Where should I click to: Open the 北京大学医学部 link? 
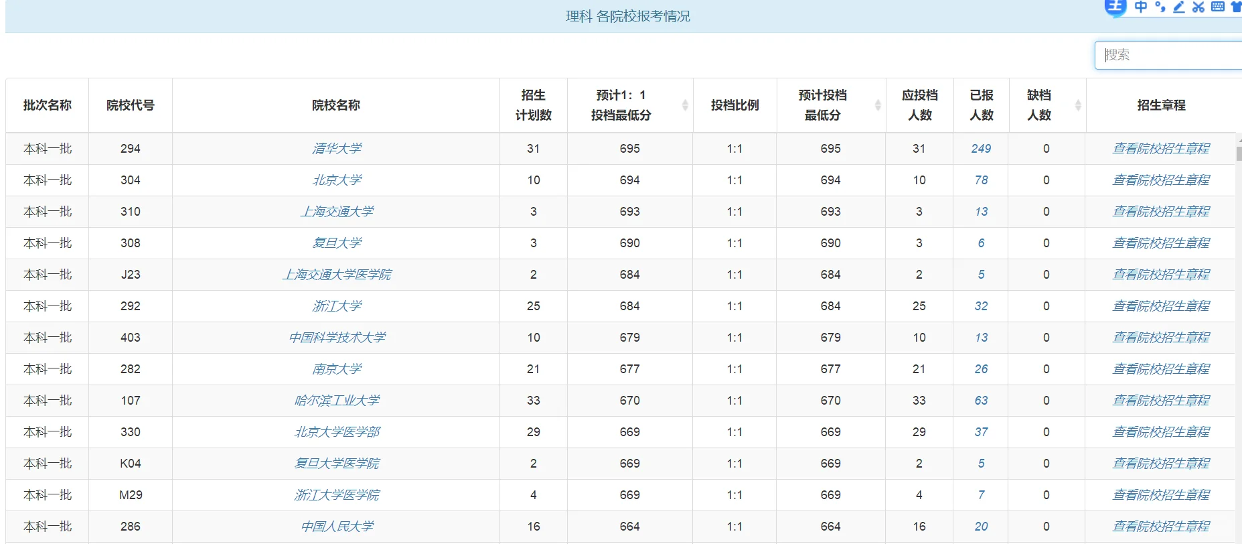coord(337,432)
